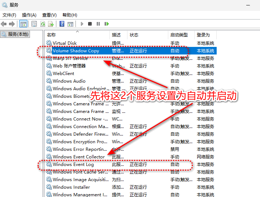Click 本地服务 logon of WebClient
Image resolution: width=260 pixels, height=197 pixels.
[x=205, y=74]
